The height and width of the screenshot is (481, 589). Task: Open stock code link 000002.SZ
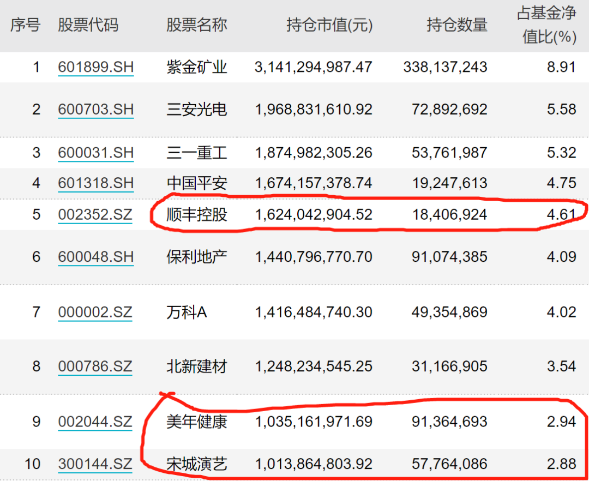pos(95,312)
